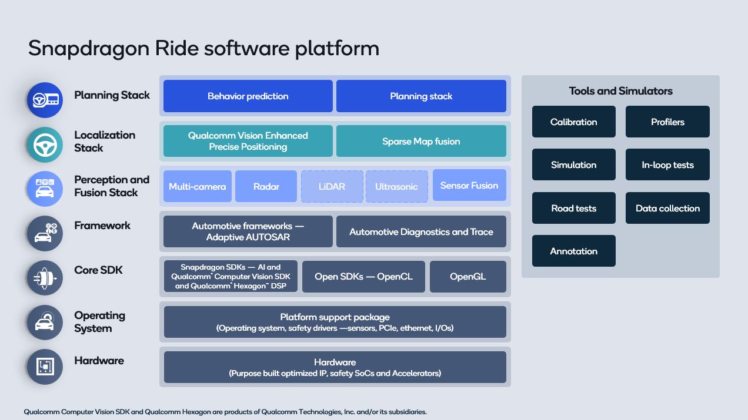Viewport: 748px width, 420px height.
Task: Click the Qualcomm disclaimer footer text
Action: pos(224,412)
